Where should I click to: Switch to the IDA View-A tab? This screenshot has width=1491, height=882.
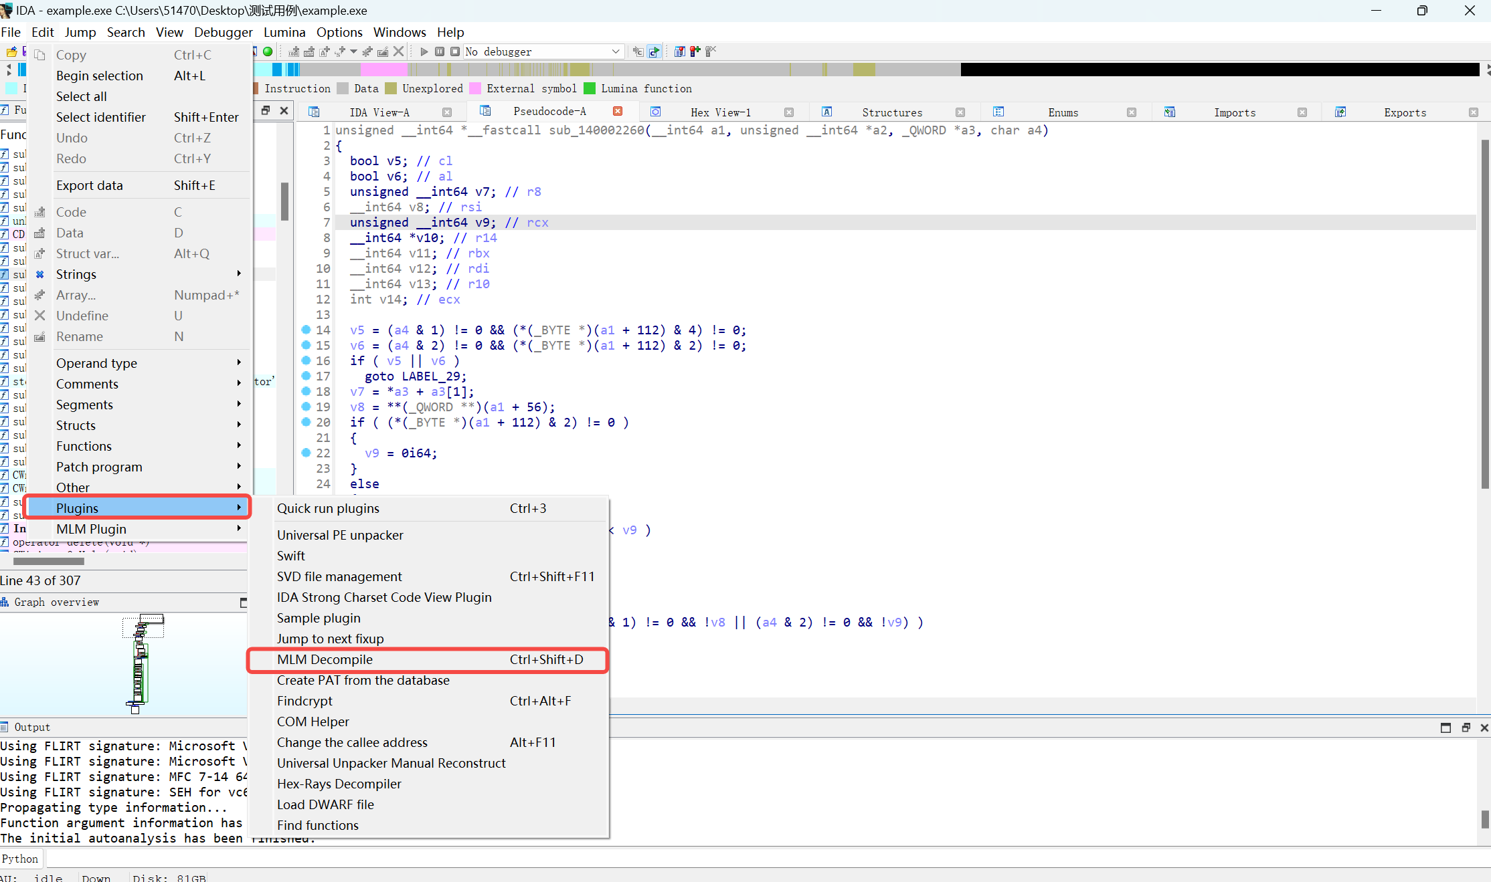click(x=379, y=112)
